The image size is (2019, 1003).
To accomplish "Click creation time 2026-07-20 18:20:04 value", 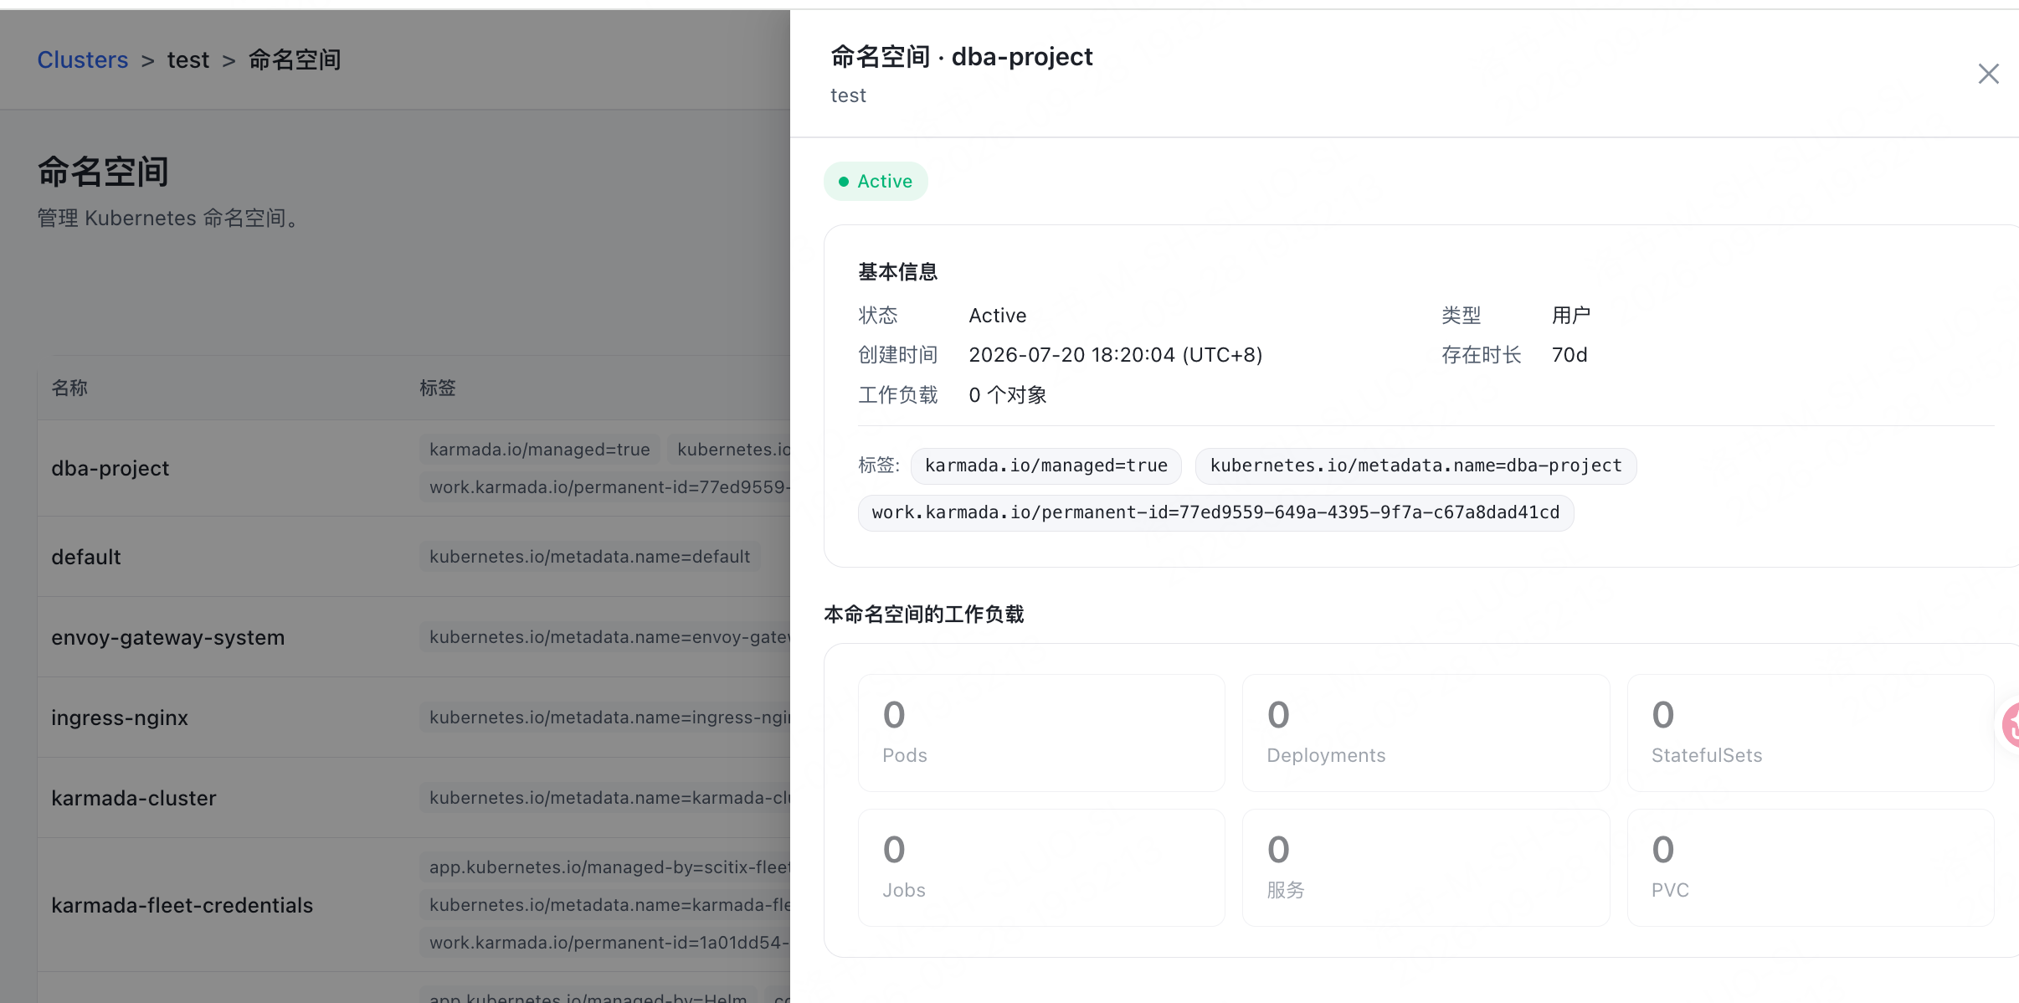I will [1115, 355].
